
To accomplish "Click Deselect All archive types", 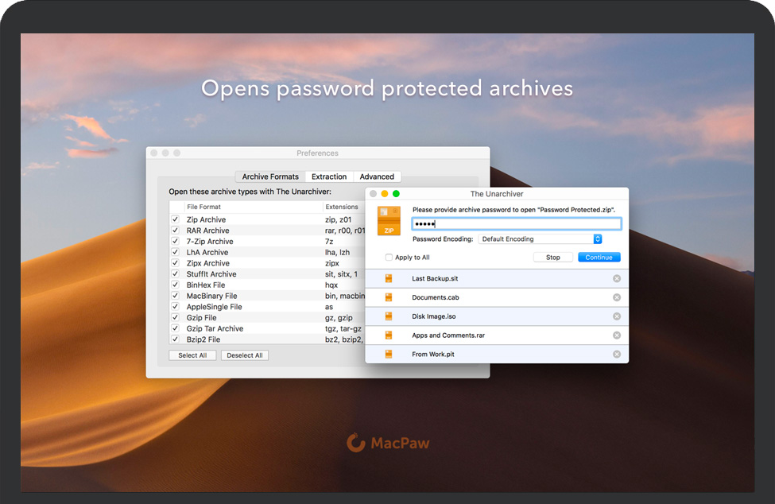I will click(244, 355).
